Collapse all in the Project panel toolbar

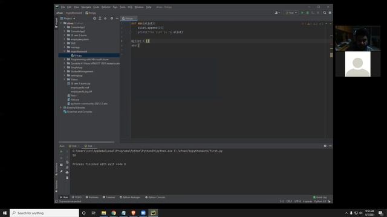(105, 18)
